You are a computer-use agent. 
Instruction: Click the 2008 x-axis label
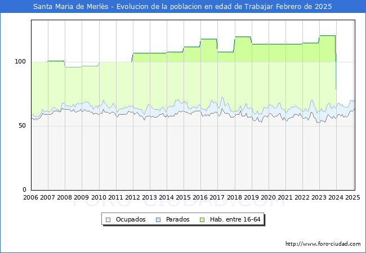tap(64, 197)
